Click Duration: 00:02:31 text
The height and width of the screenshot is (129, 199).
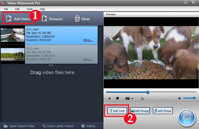38,59
